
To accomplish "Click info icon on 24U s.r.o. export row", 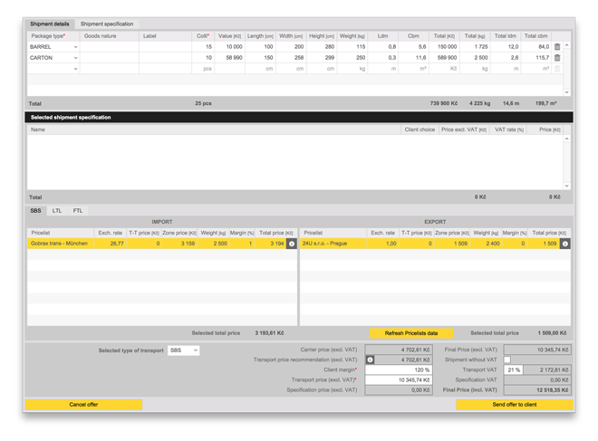I will pos(565,244).
